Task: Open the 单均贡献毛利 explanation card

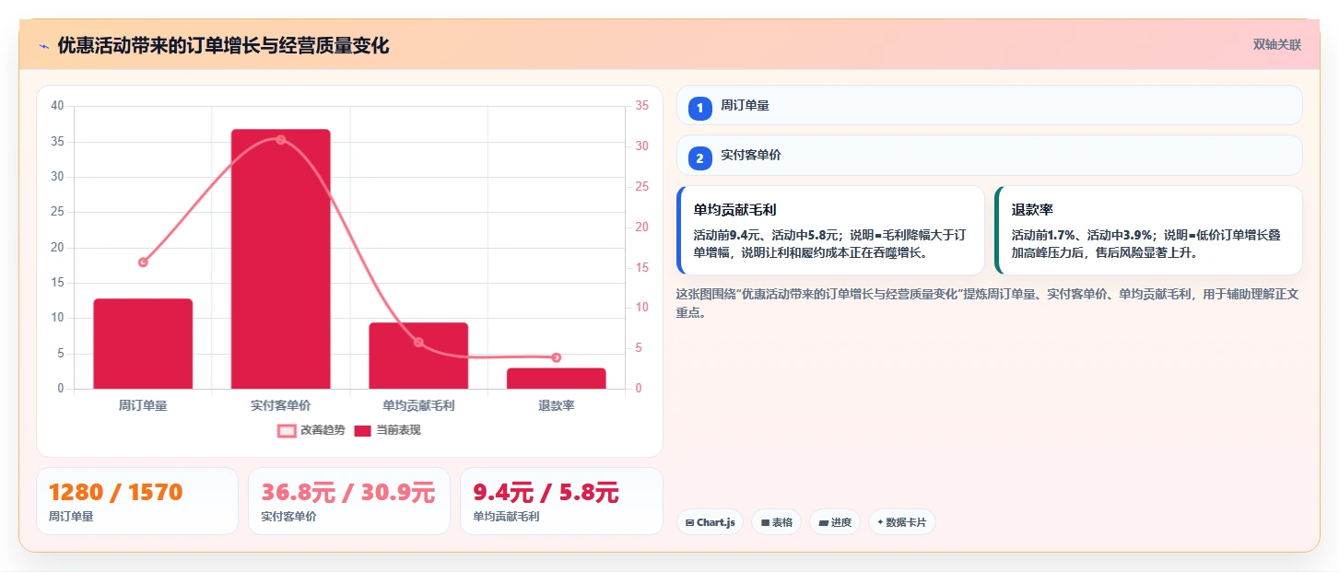Action: click(x=830, y=230)
